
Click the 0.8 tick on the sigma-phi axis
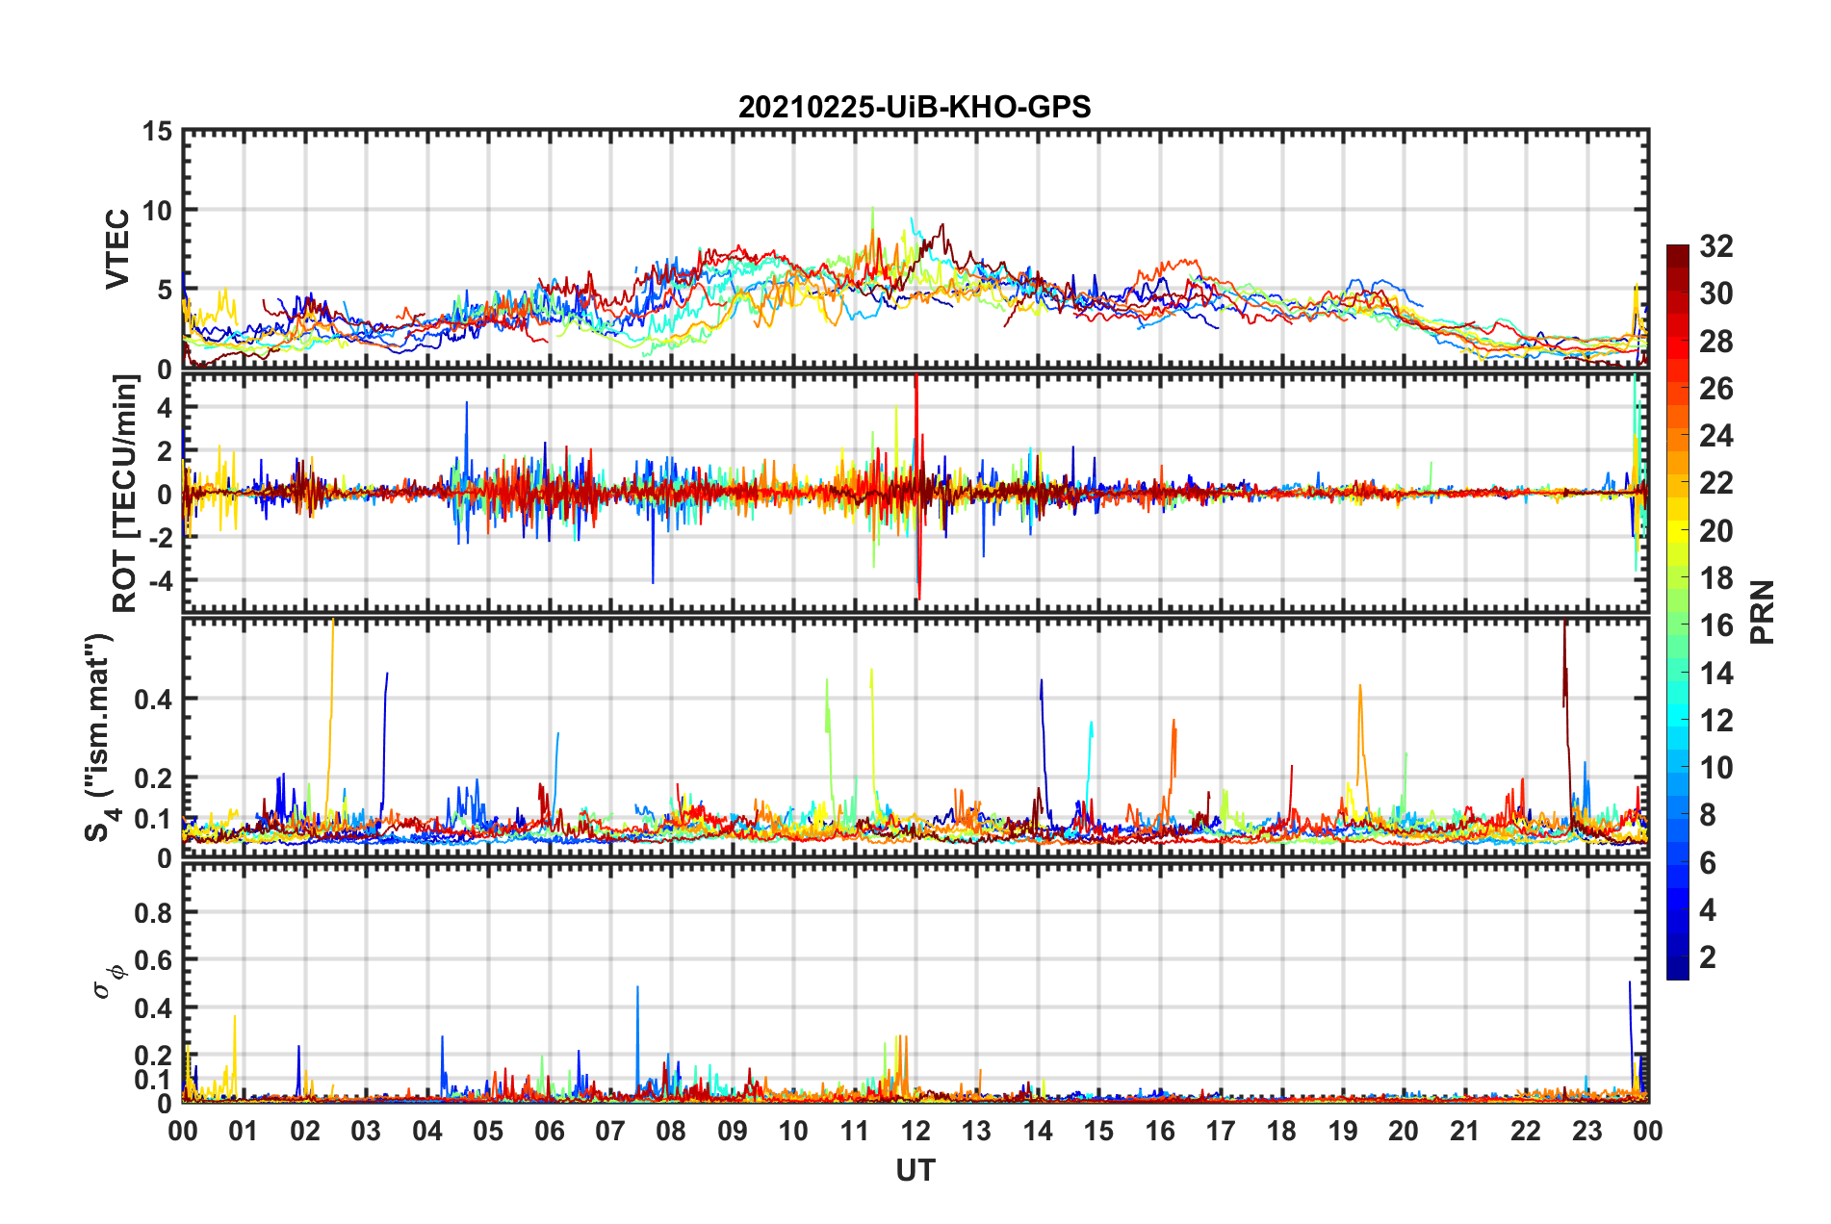tap(154, 912)
